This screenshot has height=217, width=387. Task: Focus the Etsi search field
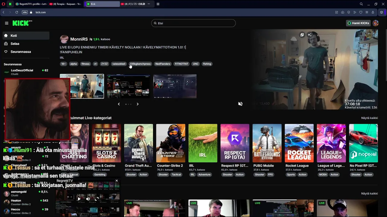pos(193,23)
